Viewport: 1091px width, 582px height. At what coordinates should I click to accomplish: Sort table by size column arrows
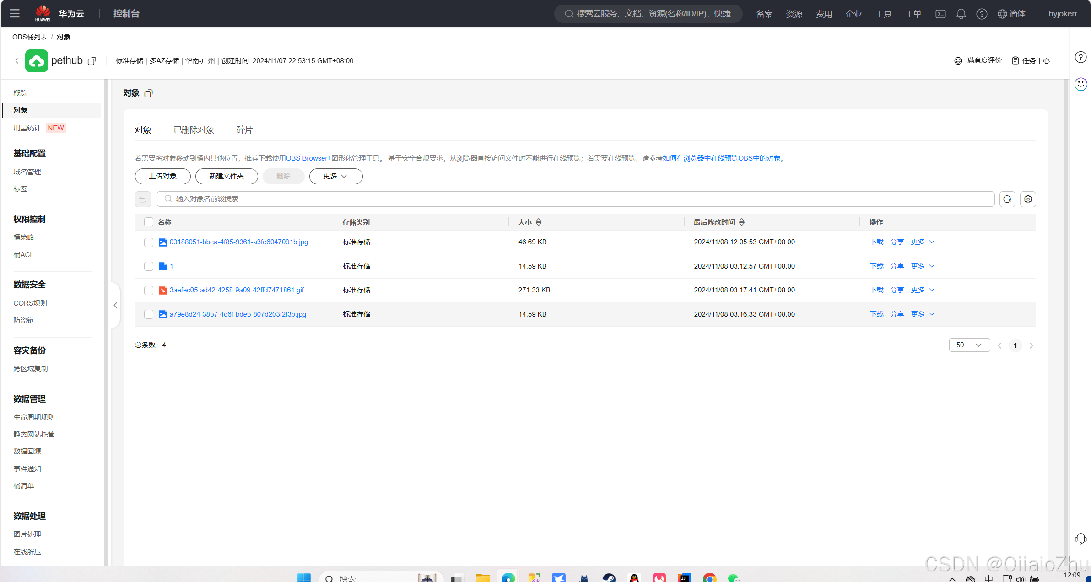tap(539, 222)
